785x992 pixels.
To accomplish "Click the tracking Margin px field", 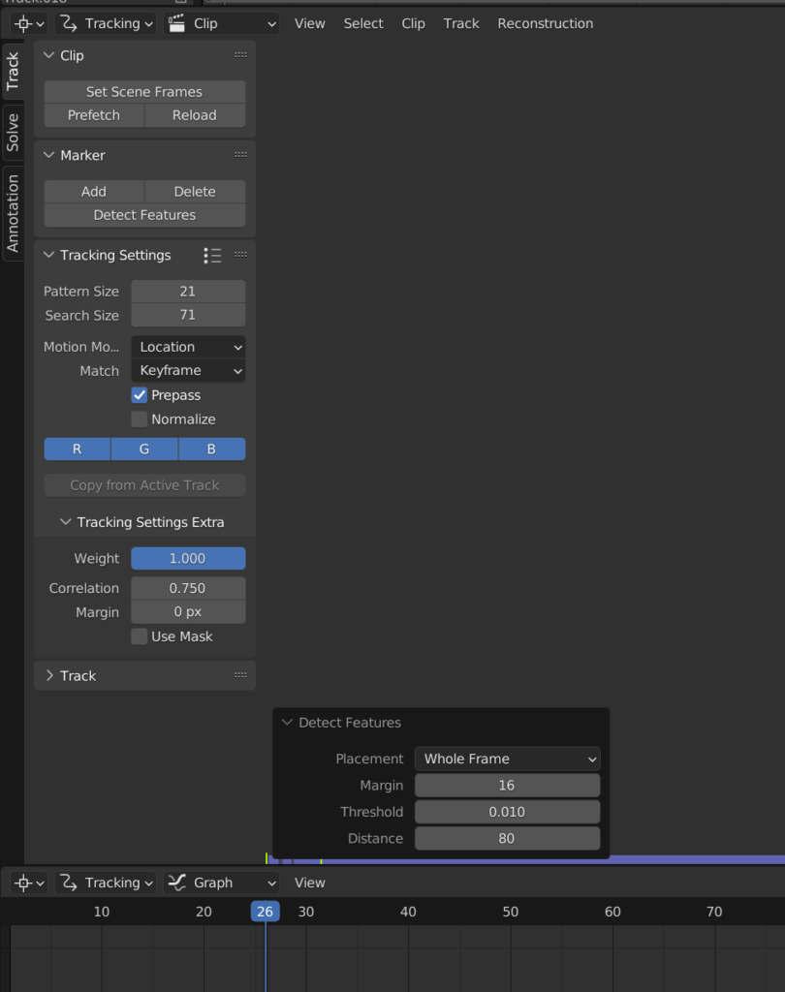I will [x=188, y=612].
